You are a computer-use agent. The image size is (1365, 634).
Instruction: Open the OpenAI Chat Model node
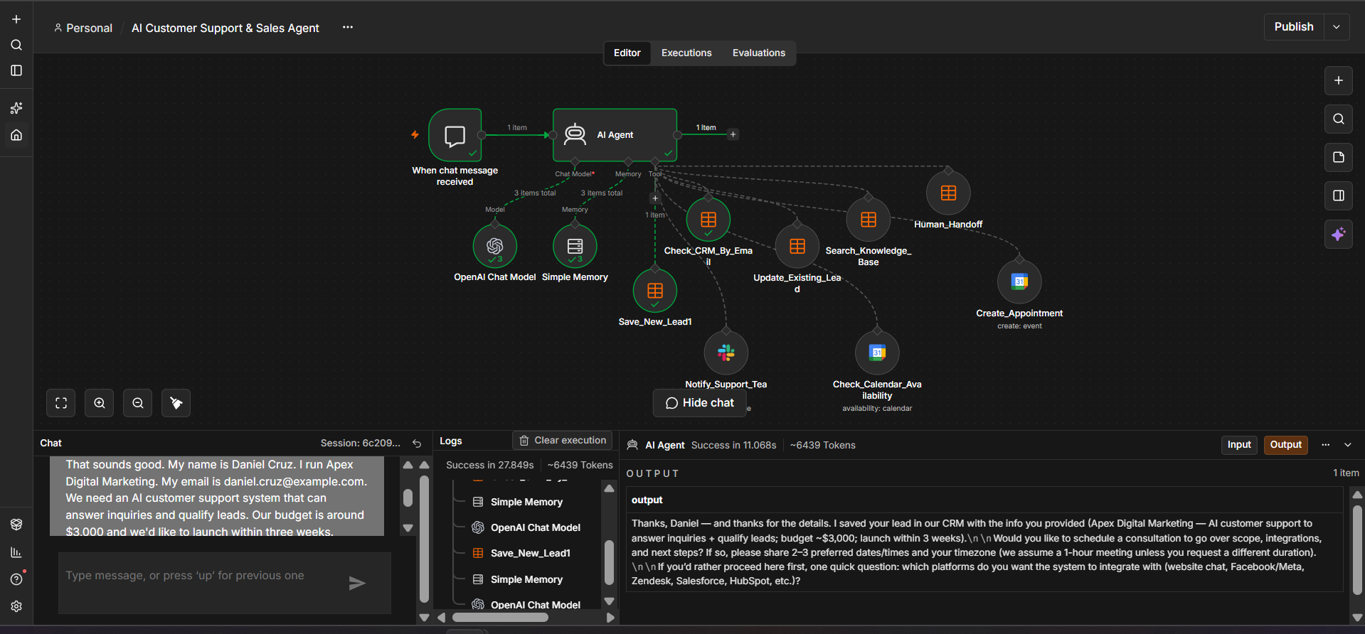pos(495,246)
